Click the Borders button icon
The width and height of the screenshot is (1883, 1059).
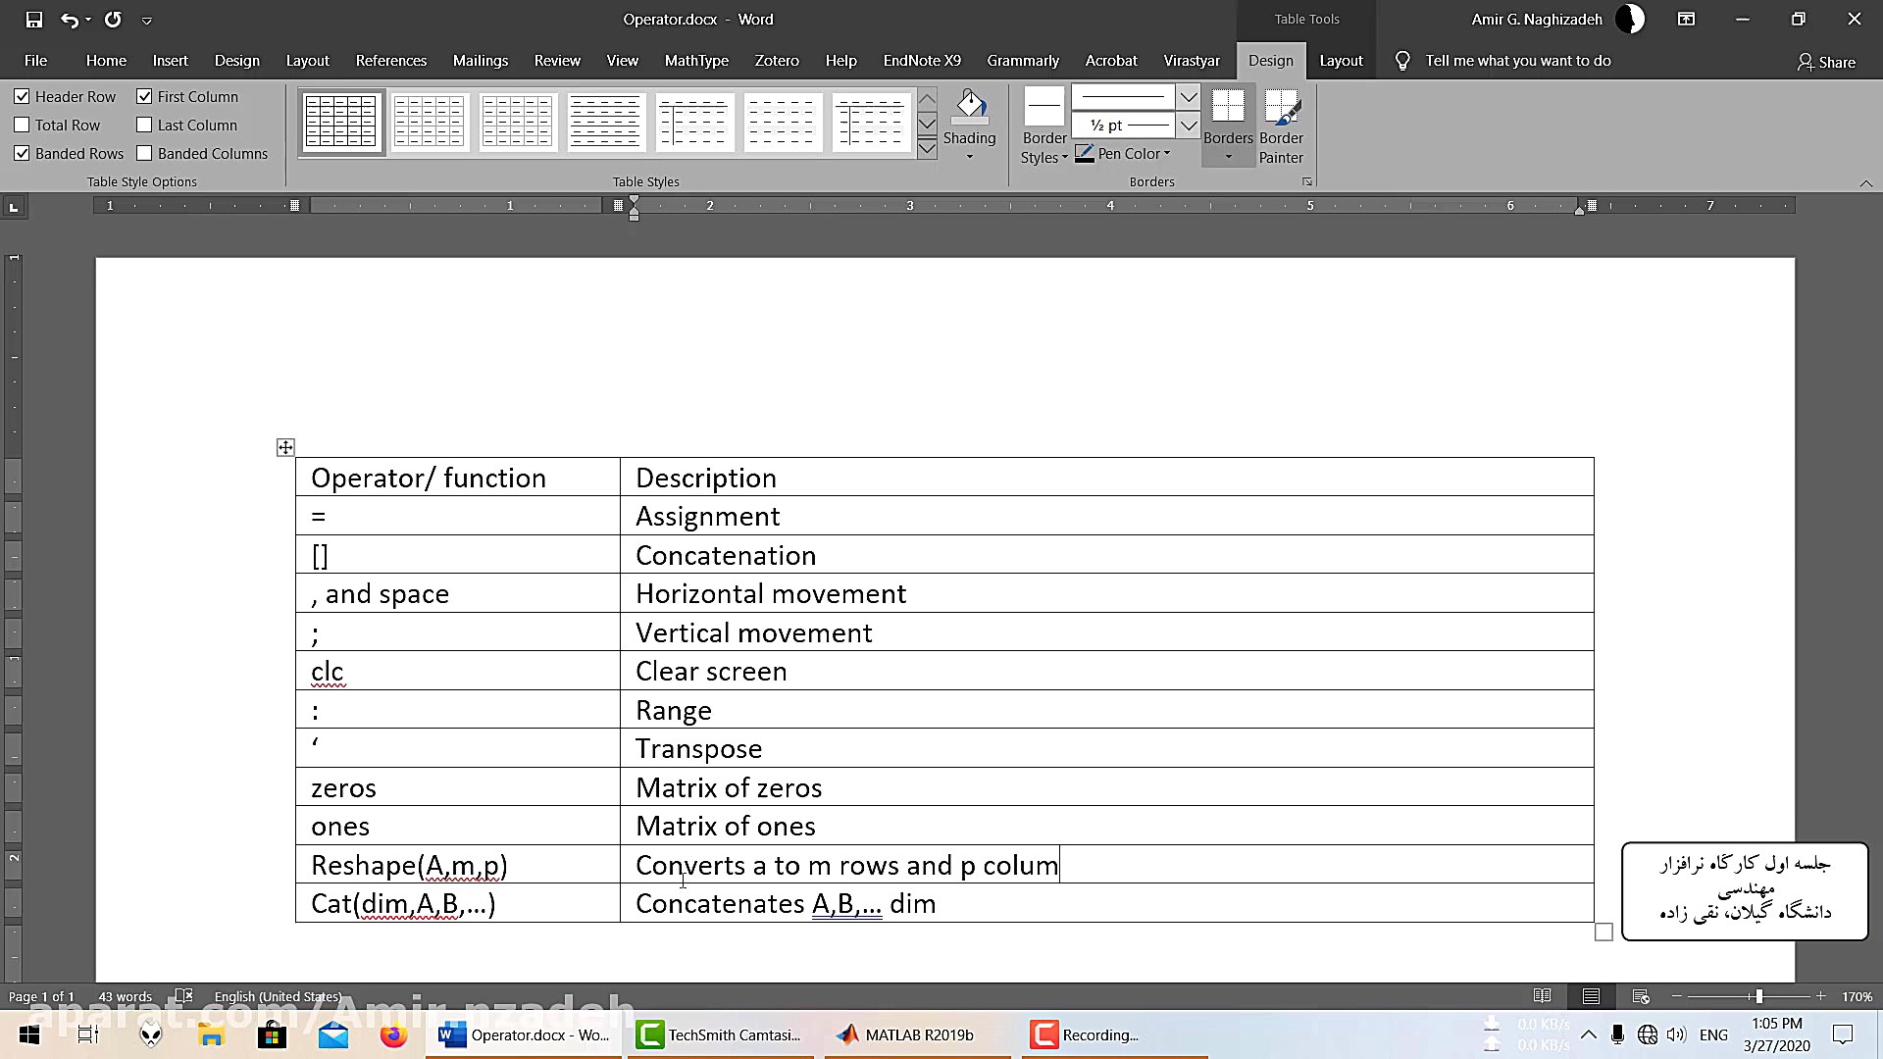coord(1228,106)
